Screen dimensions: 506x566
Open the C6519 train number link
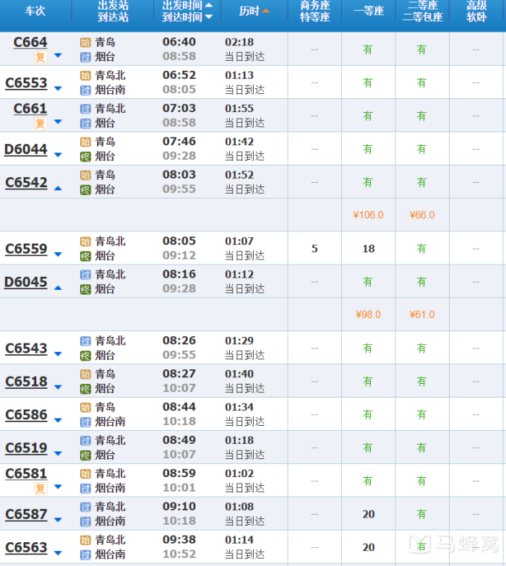(x=26, y=448)
